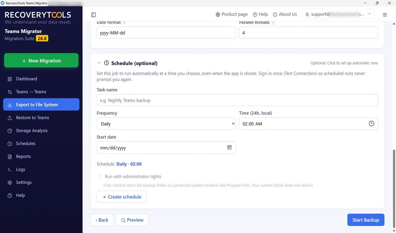Select Export to File System
Image resolution: width=396 pixels, height=233 pixels.
pyautogui.click(x=41, y=105)
